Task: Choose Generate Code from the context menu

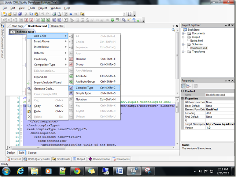Action: 44,88
